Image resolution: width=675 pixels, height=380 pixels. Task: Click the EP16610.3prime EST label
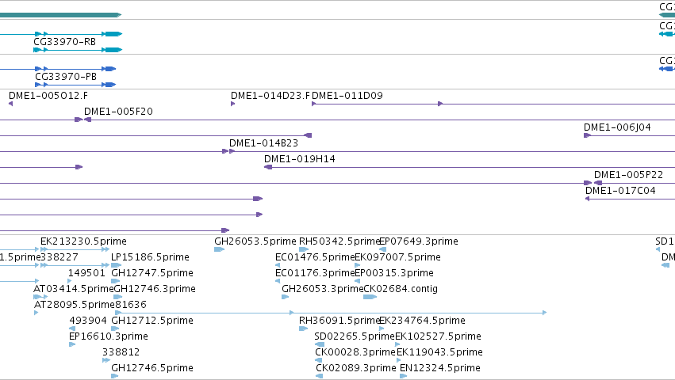[x=109, y=336]
